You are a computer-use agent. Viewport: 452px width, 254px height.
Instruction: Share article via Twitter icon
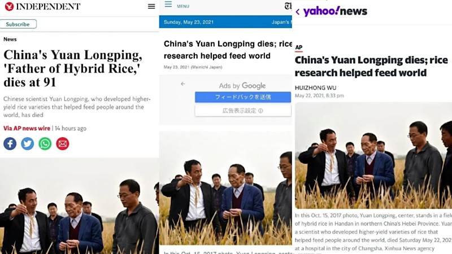[x=27, y=144]
